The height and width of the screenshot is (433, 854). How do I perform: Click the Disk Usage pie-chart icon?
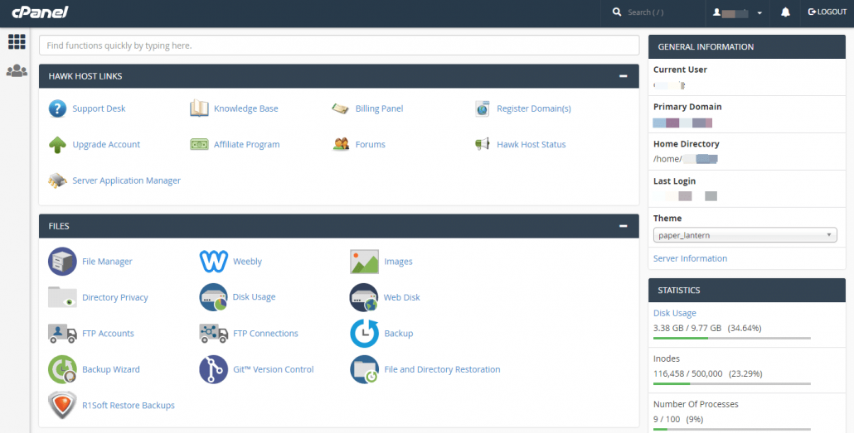pos(214,297)
